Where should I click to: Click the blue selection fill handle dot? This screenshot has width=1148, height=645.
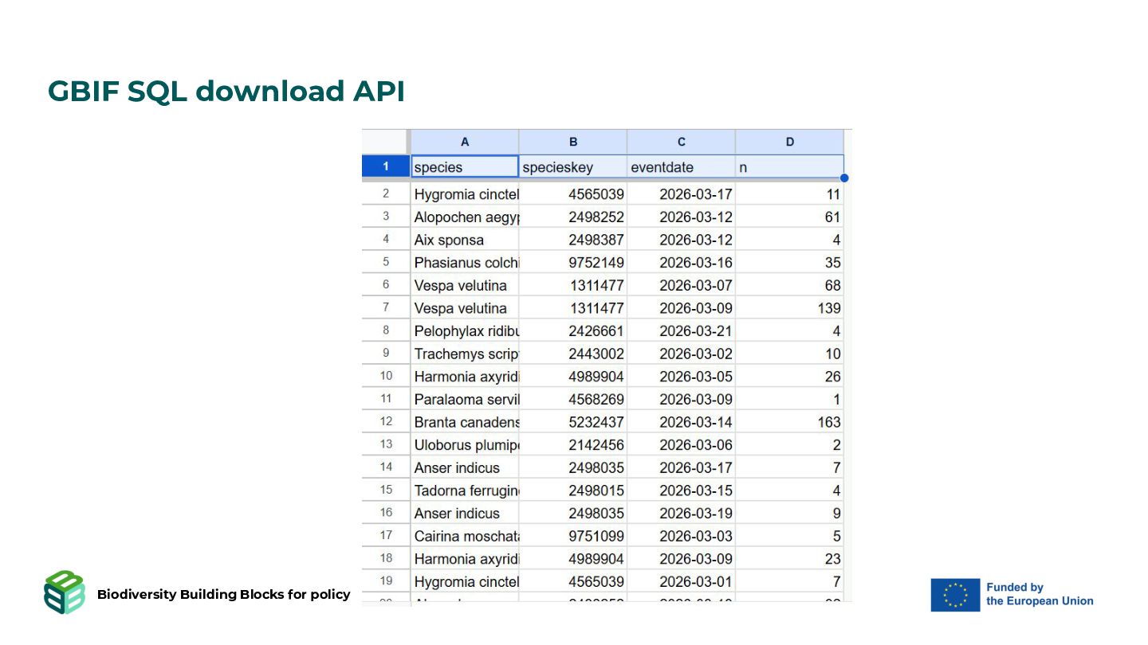click(x=844, y=178)
